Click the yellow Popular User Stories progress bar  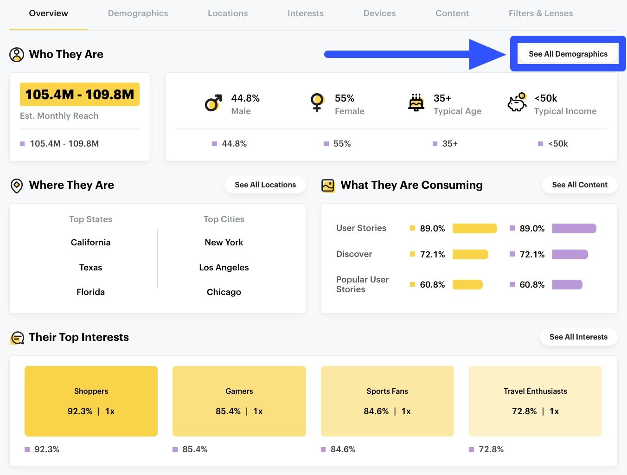467,284
